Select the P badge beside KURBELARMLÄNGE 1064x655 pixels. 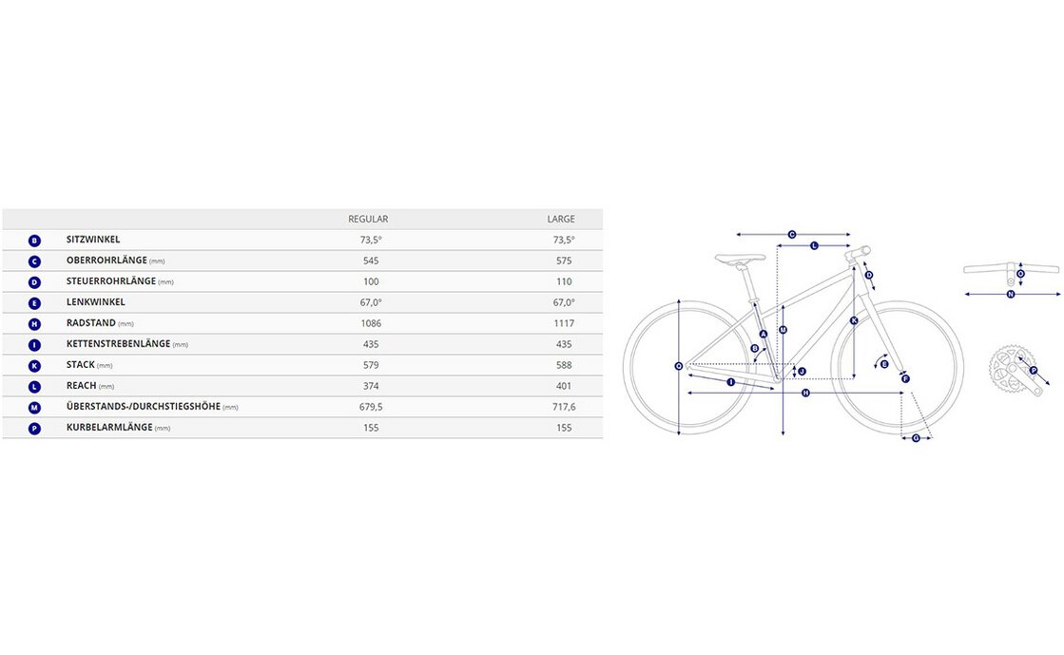pyautogui.click(x=35, y=429)
